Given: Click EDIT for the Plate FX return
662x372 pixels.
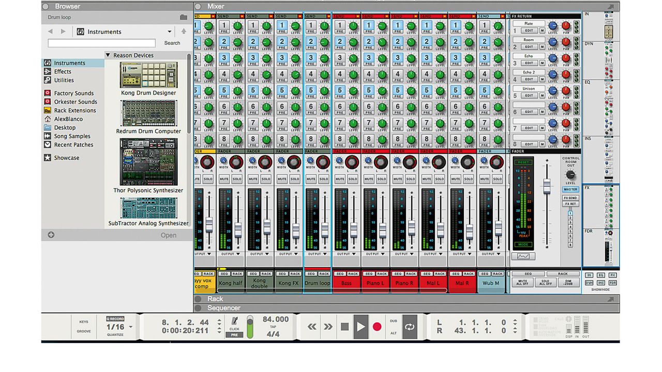Looking at the screenshot, I should pyautogui.click(x=529, y=30).
